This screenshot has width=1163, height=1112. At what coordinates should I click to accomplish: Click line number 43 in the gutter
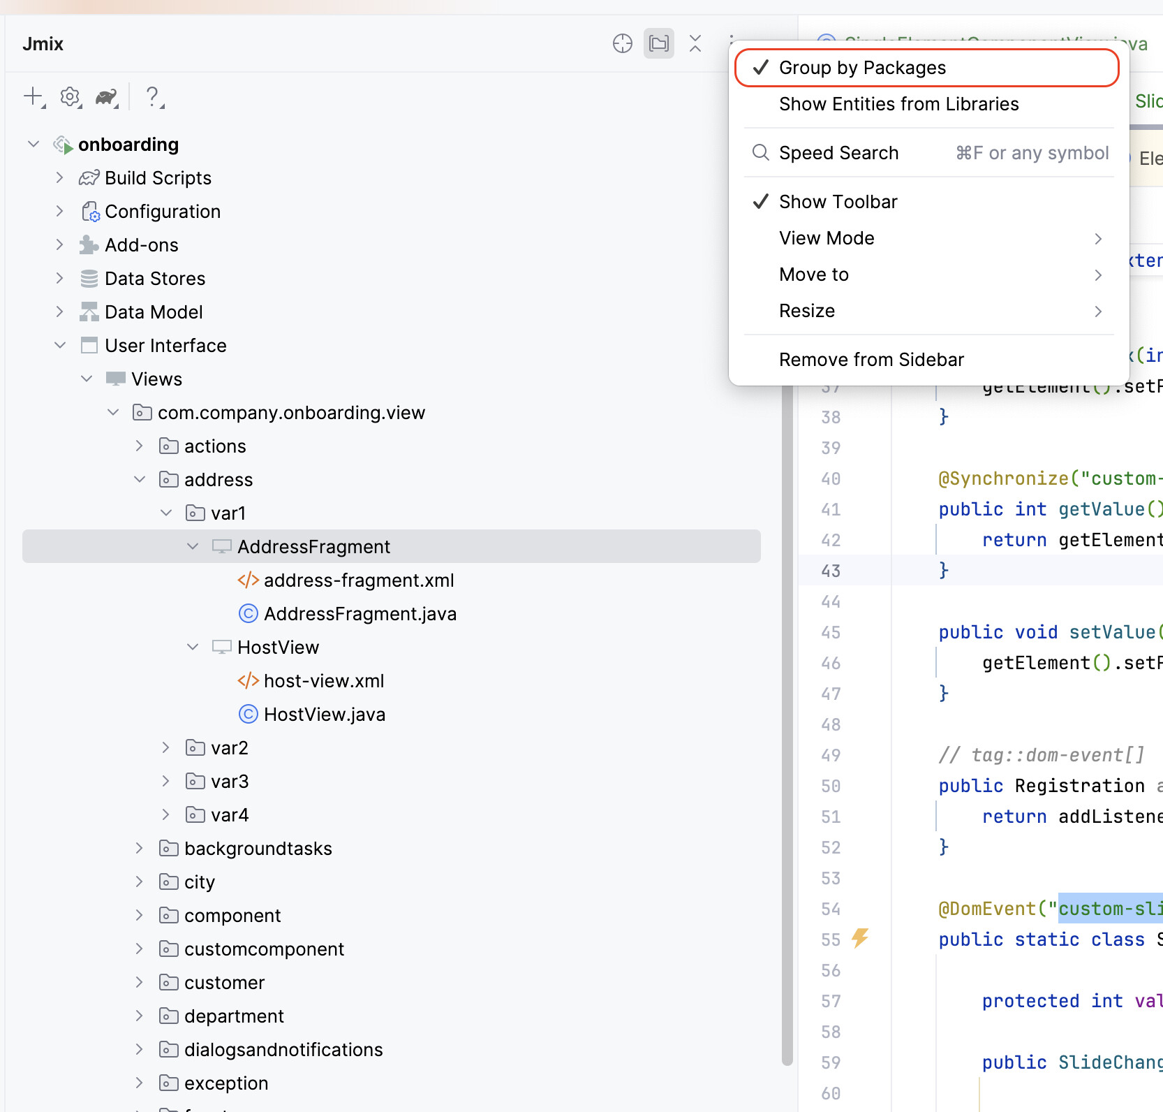831,571
